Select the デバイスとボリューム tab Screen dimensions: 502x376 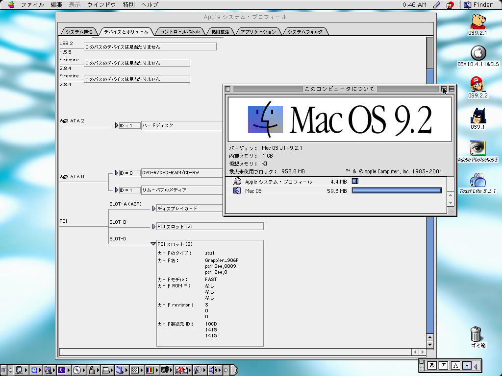pyautogui.click(x=126, y=32)
